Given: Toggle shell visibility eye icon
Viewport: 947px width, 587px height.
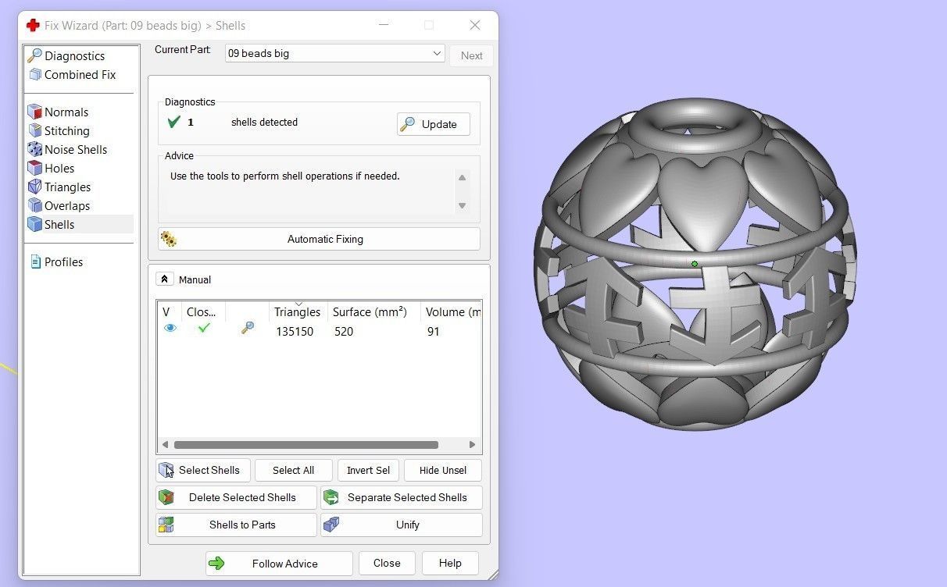Looking at the screenshot, I should (170, 329).
